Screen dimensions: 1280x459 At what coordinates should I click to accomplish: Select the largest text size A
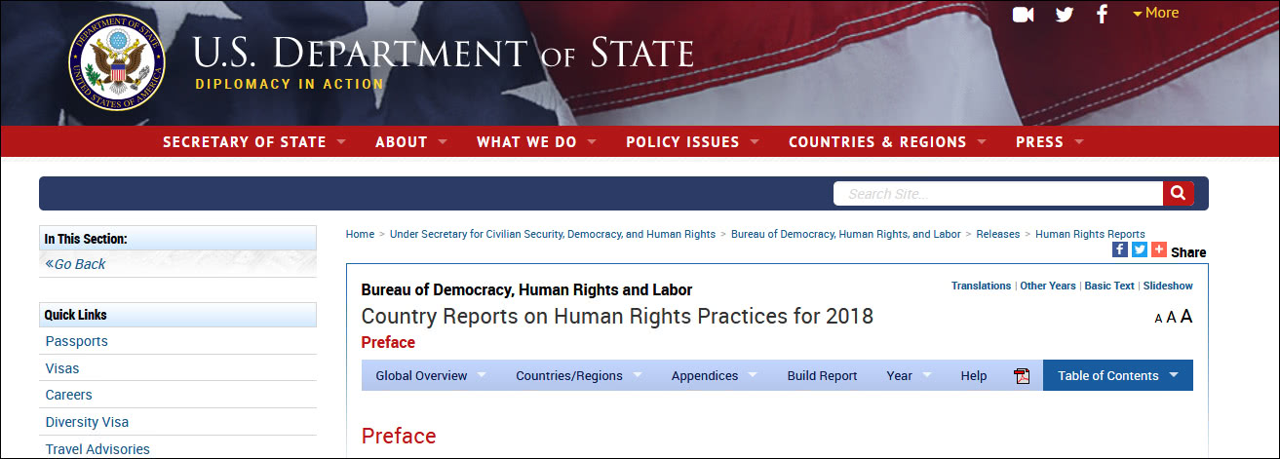click(x=1186, y=316)
